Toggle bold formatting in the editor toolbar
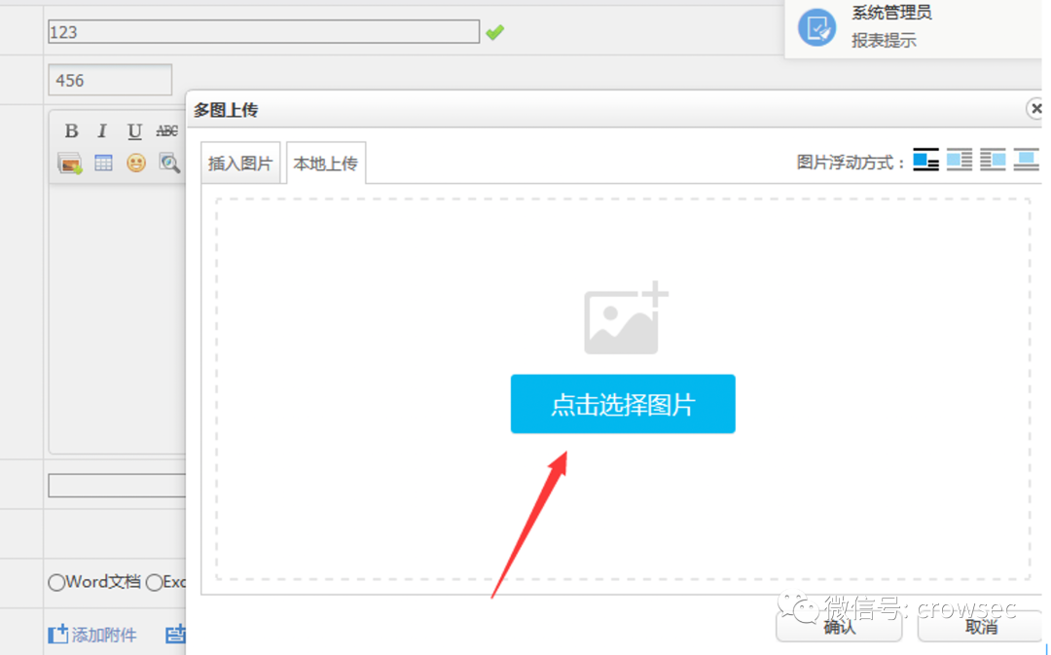1051x655 pixels. (x=71, y=130)
